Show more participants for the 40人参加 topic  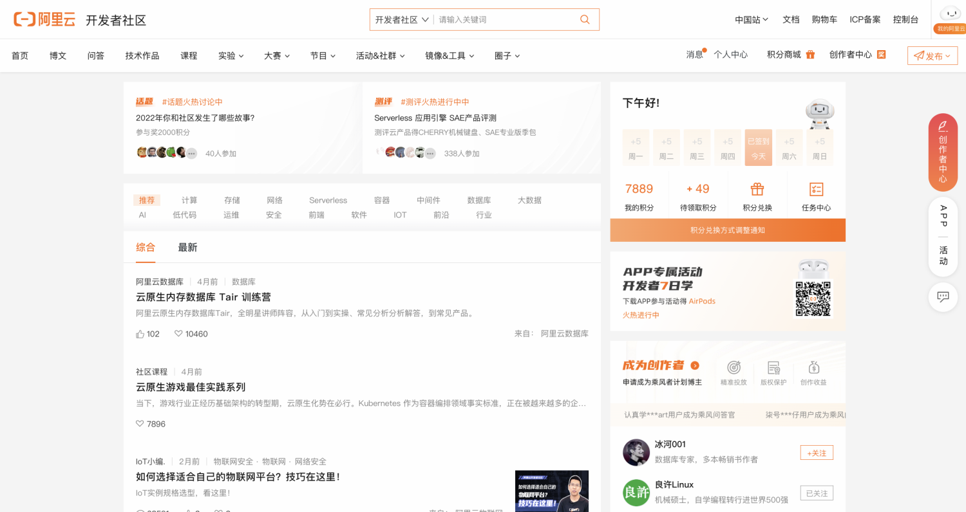coord(191,153)
